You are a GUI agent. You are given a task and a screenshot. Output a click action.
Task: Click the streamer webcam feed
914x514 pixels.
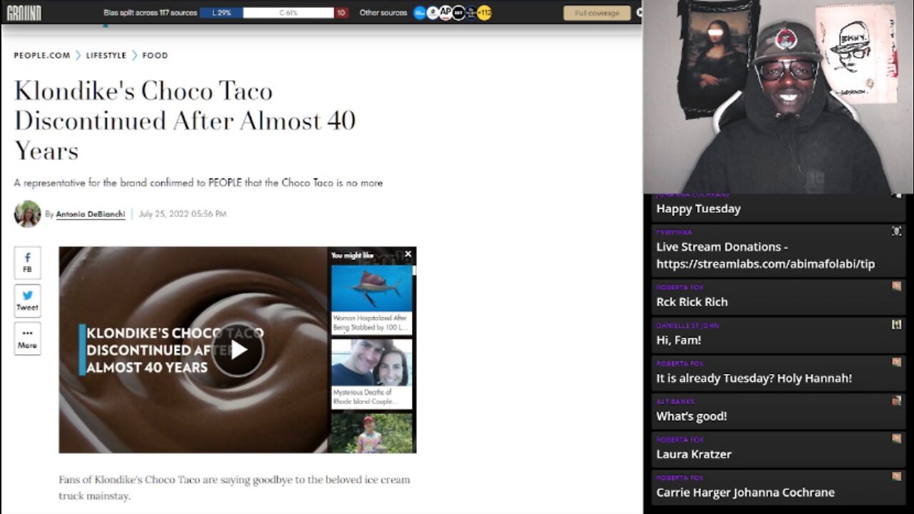(778, 96)
